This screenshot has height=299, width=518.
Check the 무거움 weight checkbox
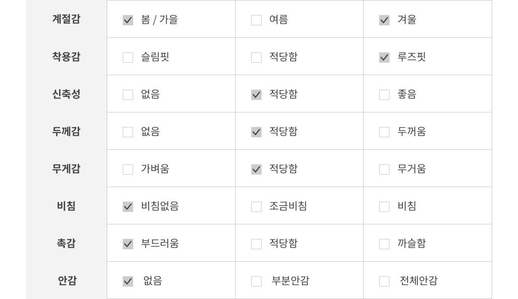pos(384,169)
